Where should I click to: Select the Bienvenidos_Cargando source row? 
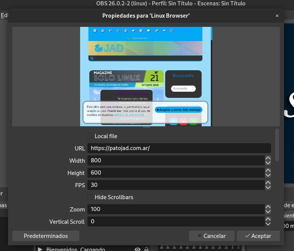click(93, 249)
